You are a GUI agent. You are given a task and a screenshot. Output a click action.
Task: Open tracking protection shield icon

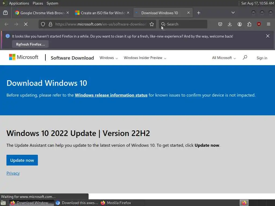tap(43, 24)
